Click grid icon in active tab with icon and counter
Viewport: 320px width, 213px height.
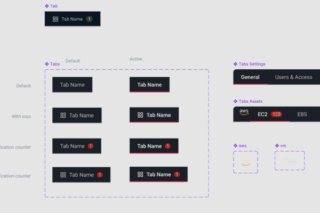coord(140,175)
